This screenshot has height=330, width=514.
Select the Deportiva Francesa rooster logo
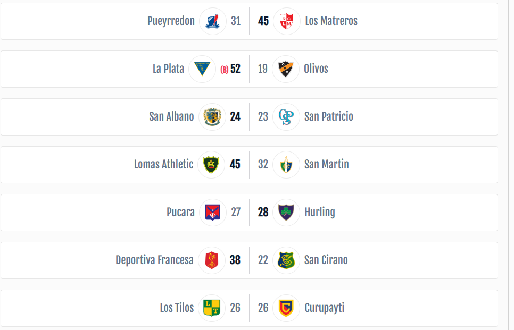click(x=212, y=260)
